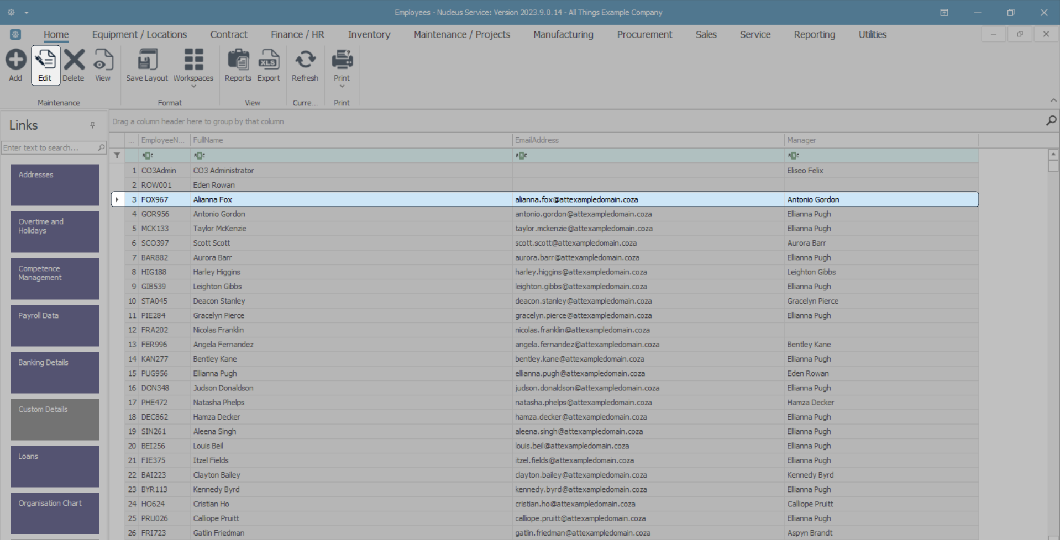Click the filter row funnel icon
The width and height of the screenshot is (1060, 540).
pyautogui.click(x=117, y=156)
